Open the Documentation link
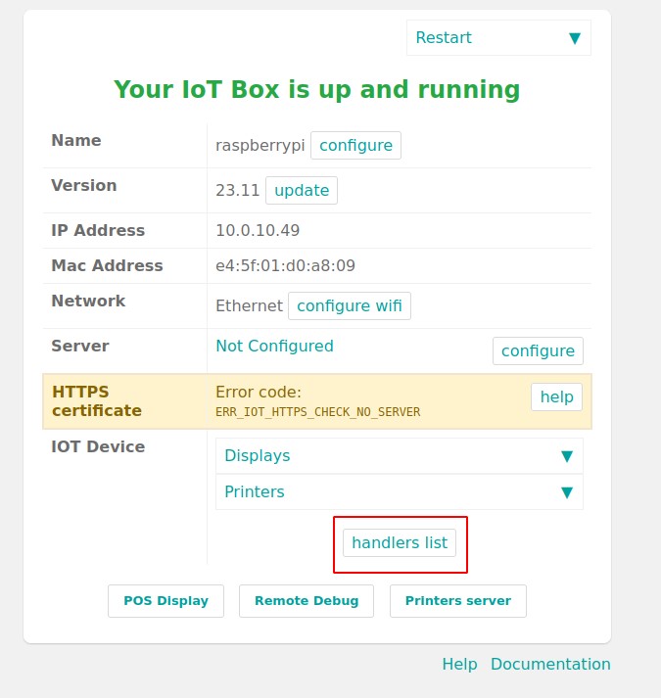Image resolution: width=661 pixels, height=698 pixels. [x=550, y=664]
